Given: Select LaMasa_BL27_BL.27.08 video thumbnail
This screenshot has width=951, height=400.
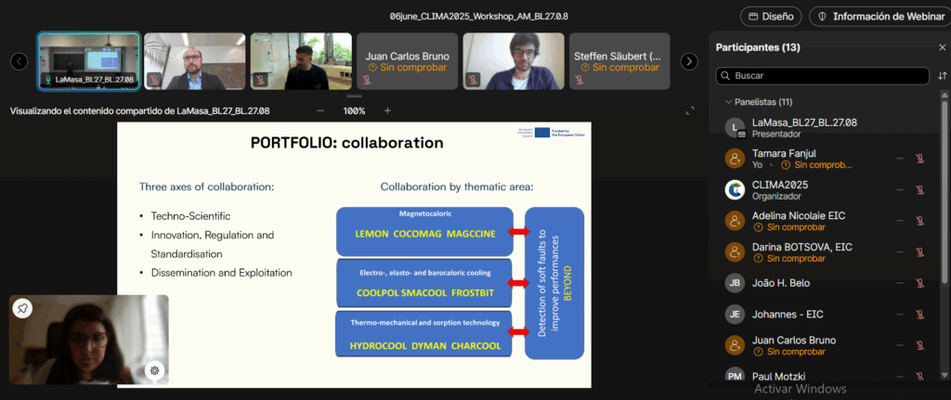Looking at the screenshot, I should (89, 61).
